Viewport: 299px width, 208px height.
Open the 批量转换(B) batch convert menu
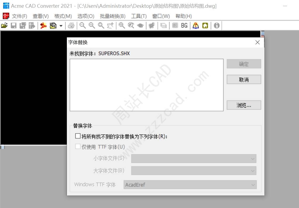112,16
